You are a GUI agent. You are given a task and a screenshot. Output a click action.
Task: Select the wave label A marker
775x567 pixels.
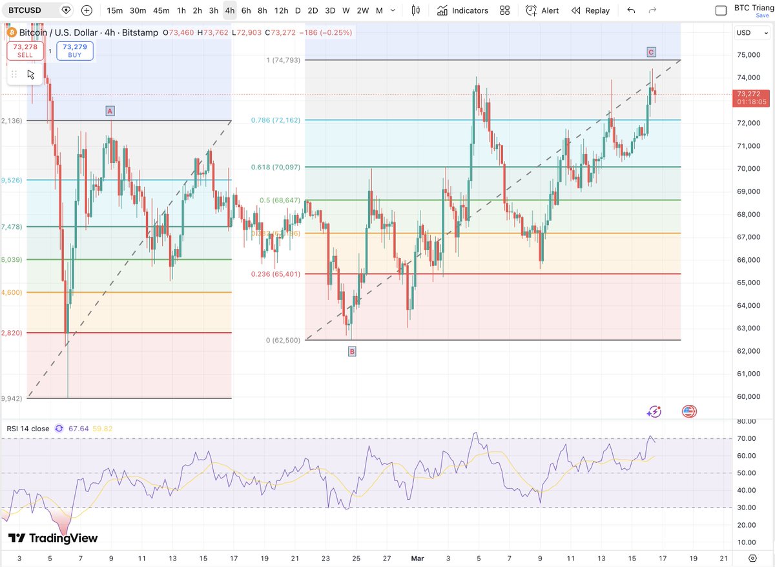110,111
